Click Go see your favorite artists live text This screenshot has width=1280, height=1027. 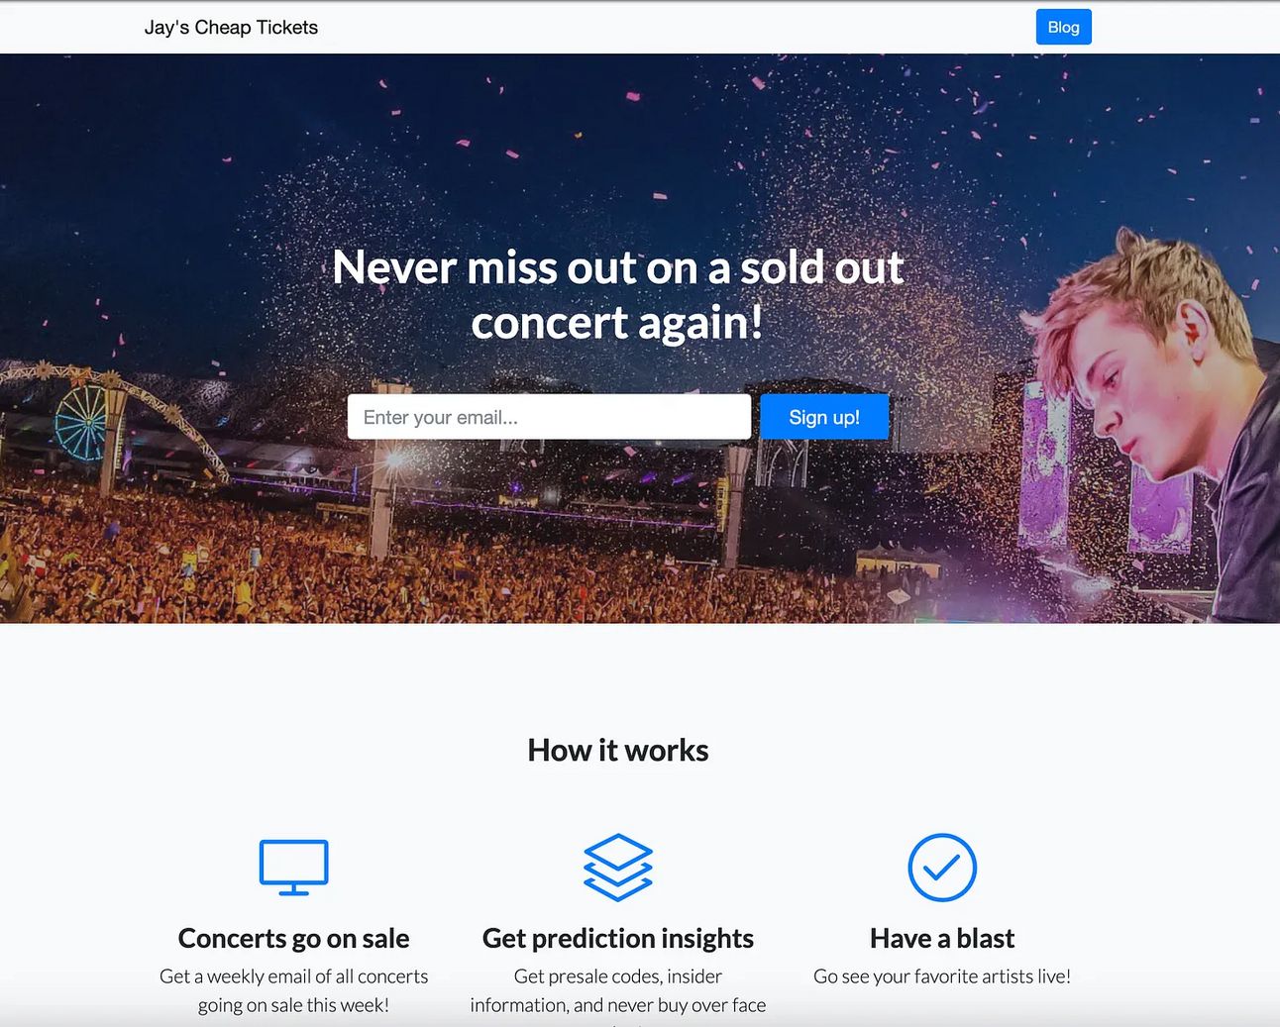coord(942,976)
